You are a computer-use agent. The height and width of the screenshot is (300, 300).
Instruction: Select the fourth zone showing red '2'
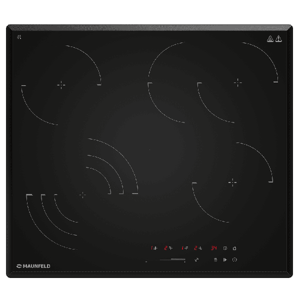pos(198,248)
